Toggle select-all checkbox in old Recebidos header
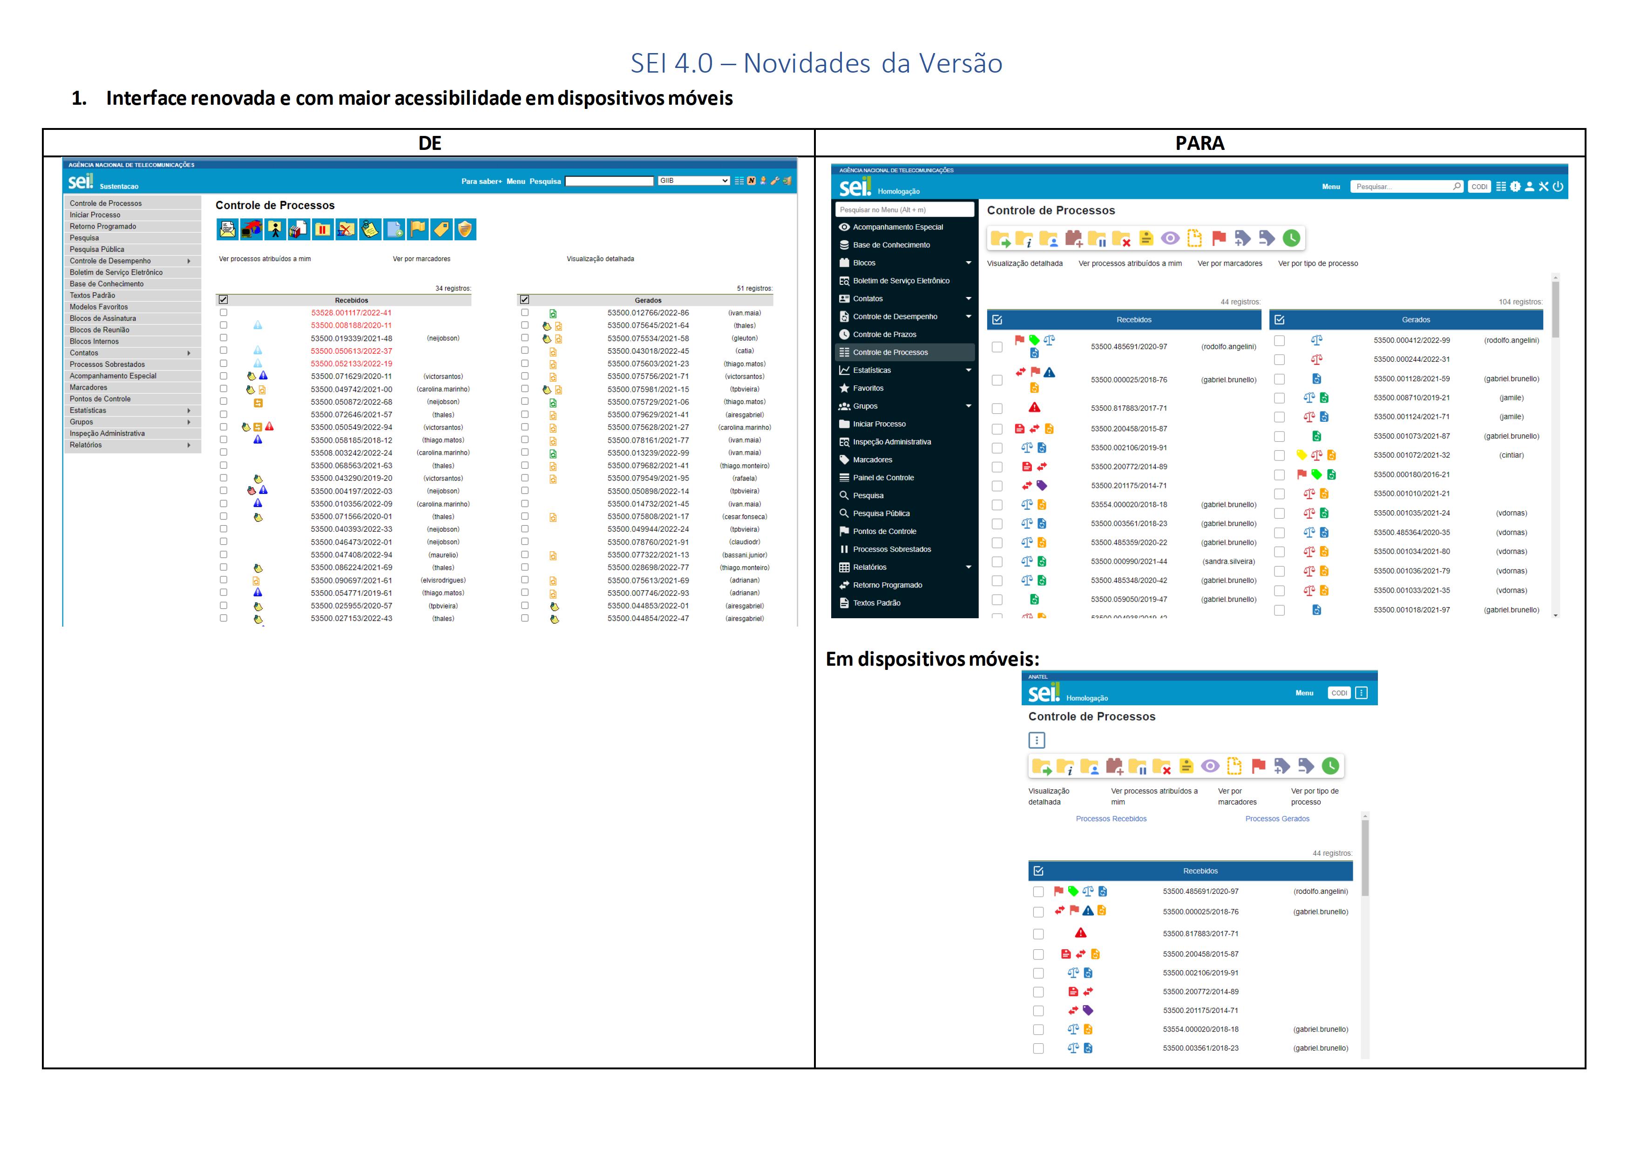 pyautogui.click(x=224, y=300)
